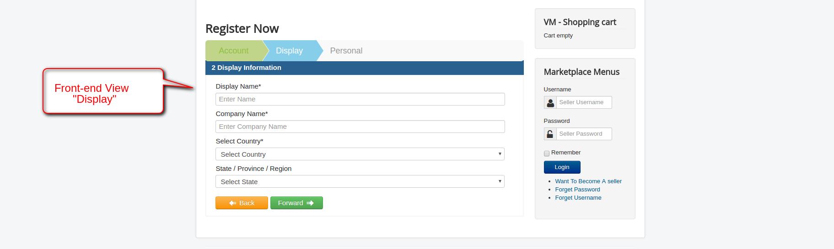This screenshot has width=834, height=249.
Task: Switch to the Account step tab
Action: (233, 51)
